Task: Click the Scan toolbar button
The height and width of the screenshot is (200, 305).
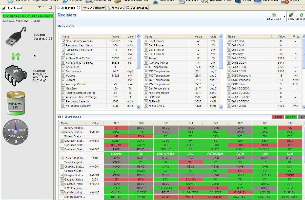Action: click(x=291, y=16)
